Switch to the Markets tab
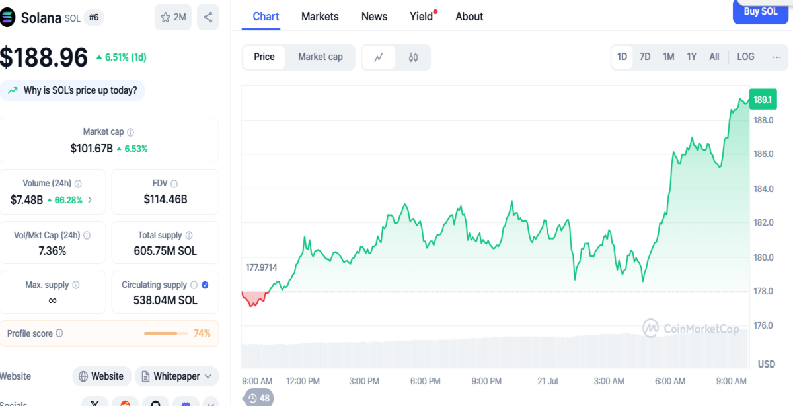This screenshot has height=406, width=793. coord(320,17)
